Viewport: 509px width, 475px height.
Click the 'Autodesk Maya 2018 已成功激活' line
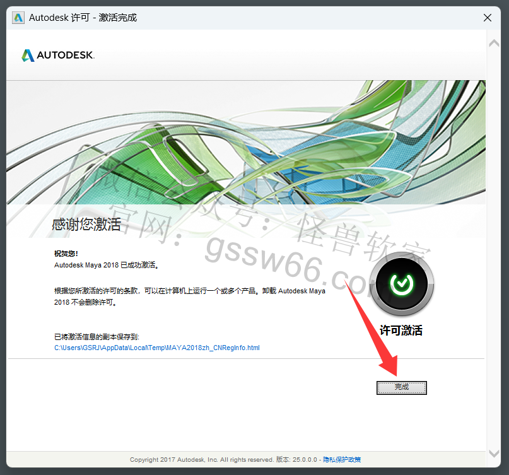[107, 265]
